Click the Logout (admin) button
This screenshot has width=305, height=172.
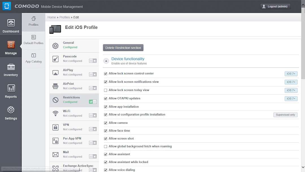[x=275, y=6]
